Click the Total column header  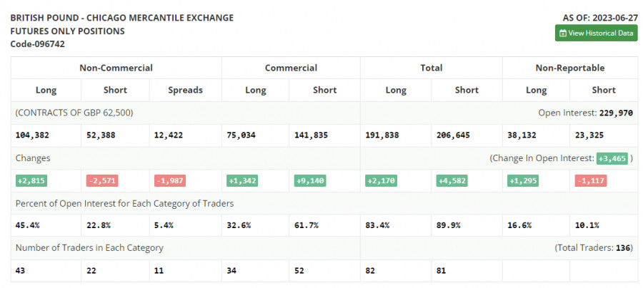(x=432, y=68)
